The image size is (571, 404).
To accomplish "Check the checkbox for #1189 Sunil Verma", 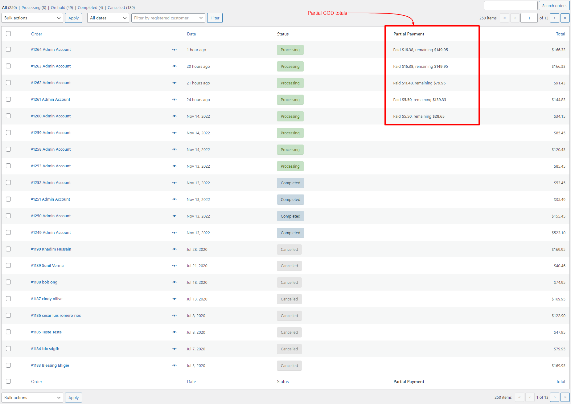I will 8,265.
